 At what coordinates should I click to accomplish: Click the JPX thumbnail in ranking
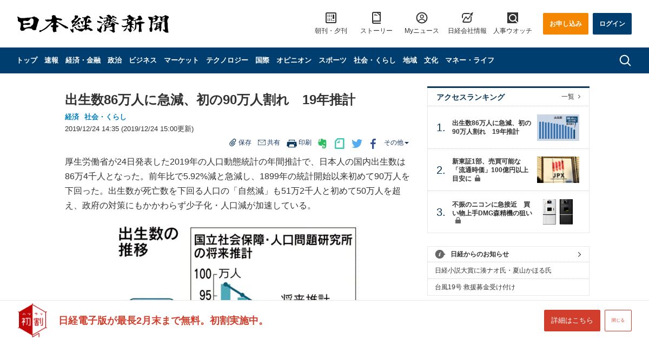pos(558,170)
